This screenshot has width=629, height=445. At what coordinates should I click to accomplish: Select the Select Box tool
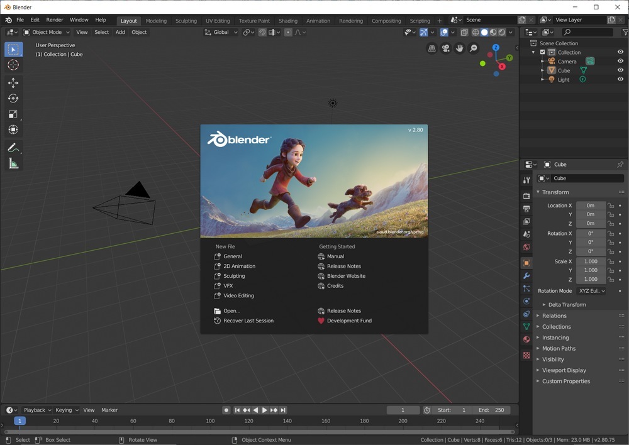tap(13, 49)
